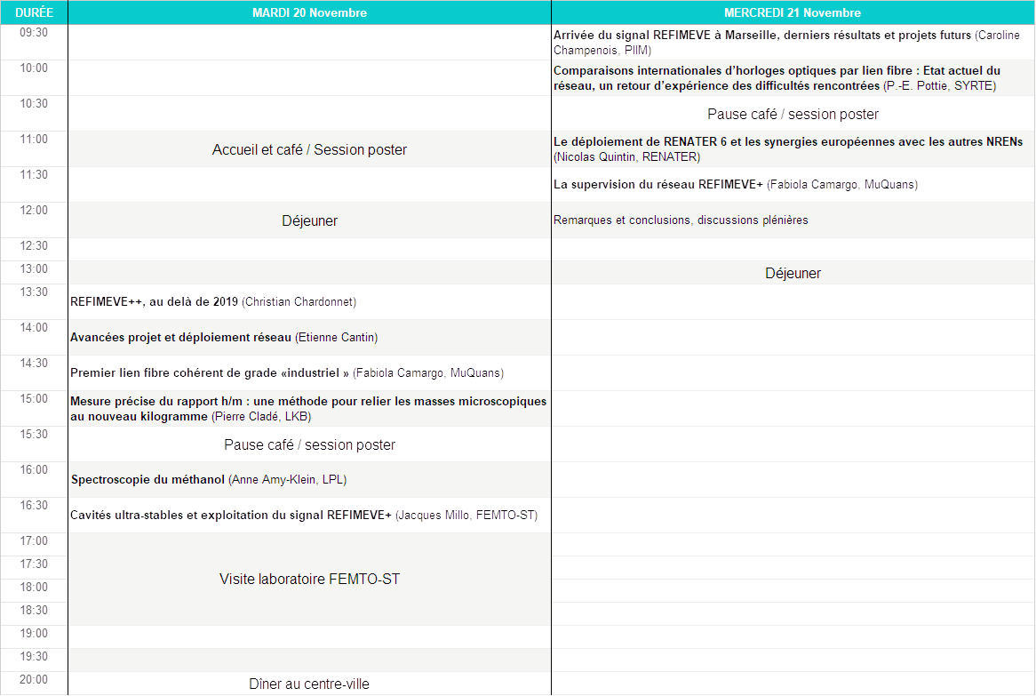
Task: Click the 18:00 time cell
Action: click(34, 591)
